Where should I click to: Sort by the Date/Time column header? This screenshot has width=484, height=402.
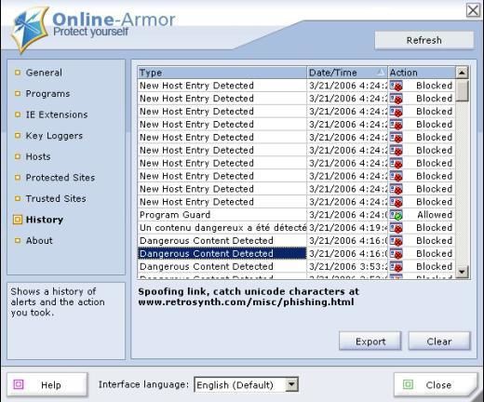coord(347,73)
